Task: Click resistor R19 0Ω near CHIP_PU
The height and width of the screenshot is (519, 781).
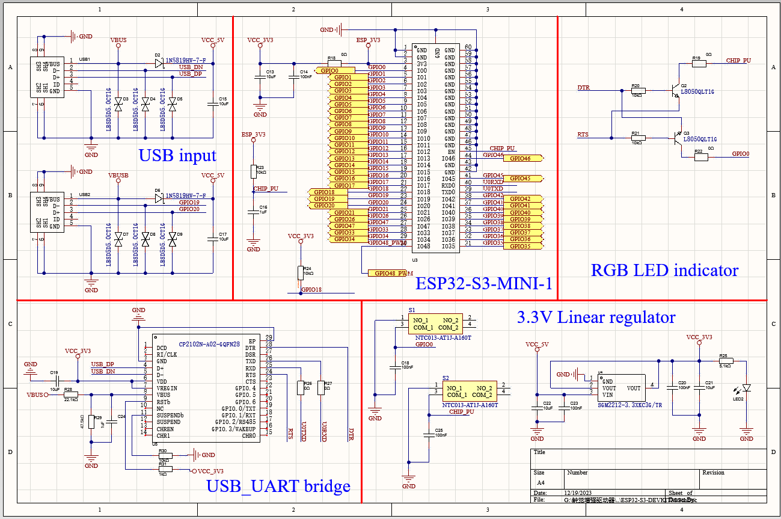Action: [698, 63]
